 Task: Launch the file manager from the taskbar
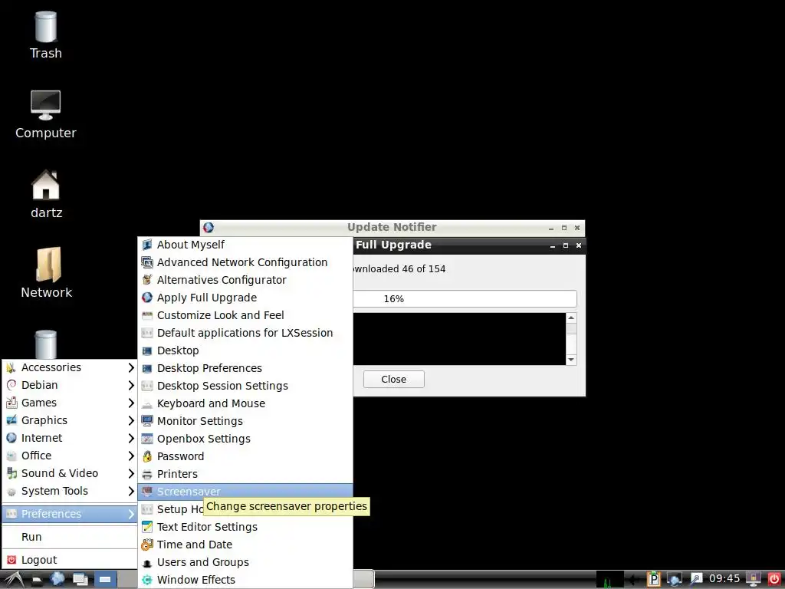point(37,580)
